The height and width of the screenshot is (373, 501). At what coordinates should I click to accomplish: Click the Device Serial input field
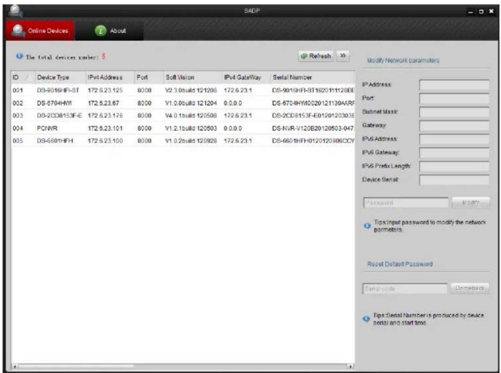coord(454,180)
